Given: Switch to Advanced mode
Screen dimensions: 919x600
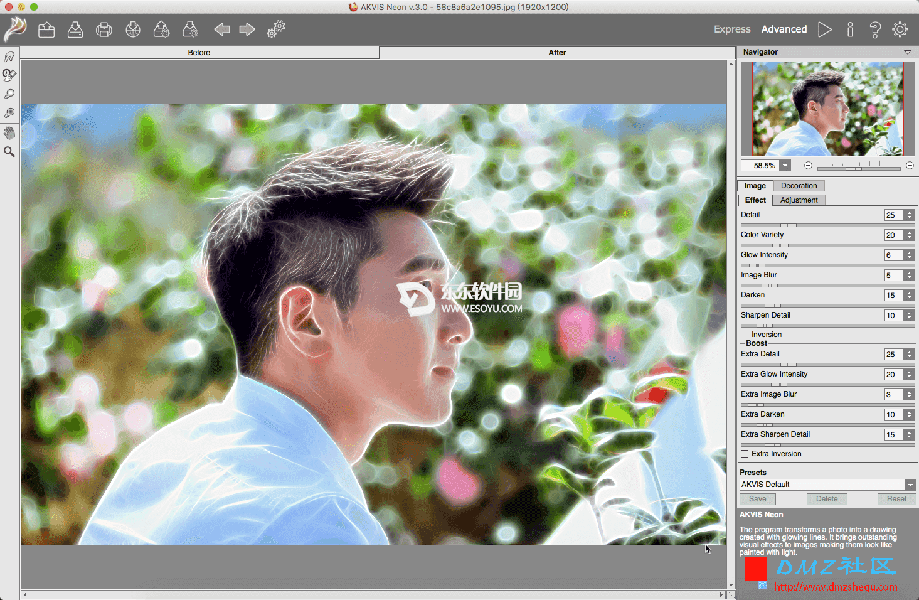Looking at the screenshot, I should point(784,29).
